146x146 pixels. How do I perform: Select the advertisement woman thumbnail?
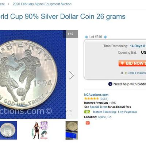tap(40, 130)
